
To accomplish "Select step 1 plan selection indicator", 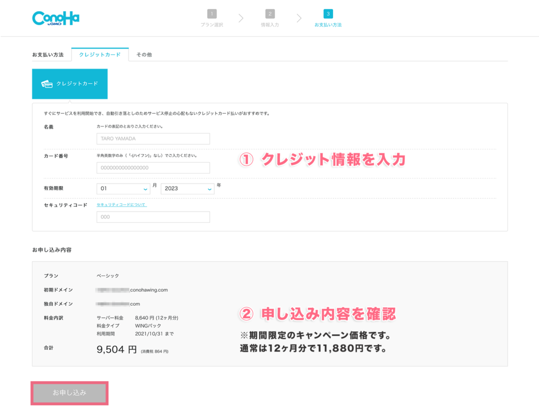I will 212,14.
